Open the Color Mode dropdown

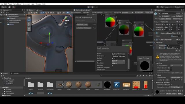(128, 12)
